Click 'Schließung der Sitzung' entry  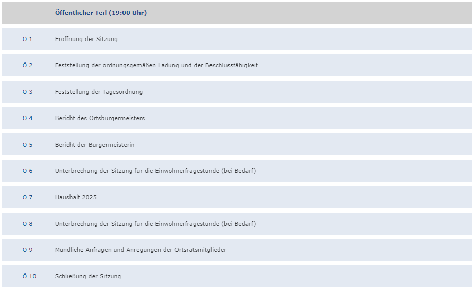tap(88, 276)
